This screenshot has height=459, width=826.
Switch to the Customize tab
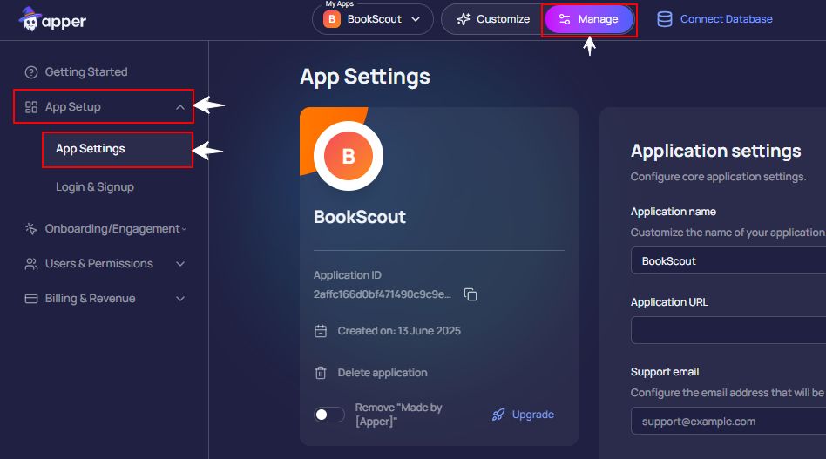[x=492, y=19]
